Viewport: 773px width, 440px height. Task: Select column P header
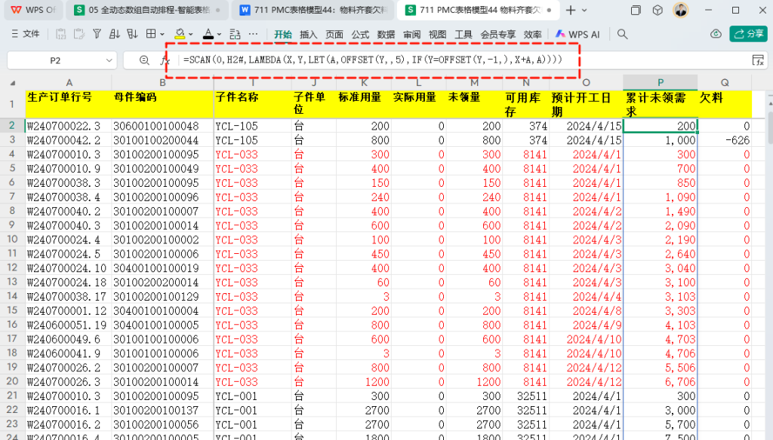(x=661, y=82)
